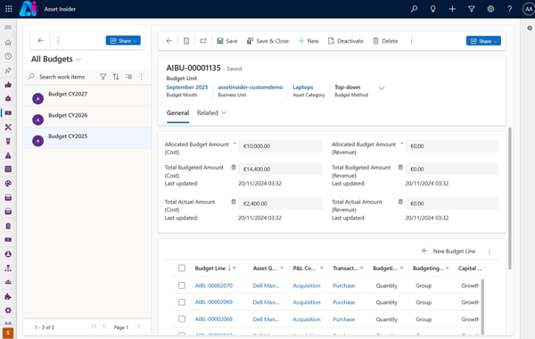The image size is (535, 339).
Task: Open the Related tab menu
Action: point(211,113)
